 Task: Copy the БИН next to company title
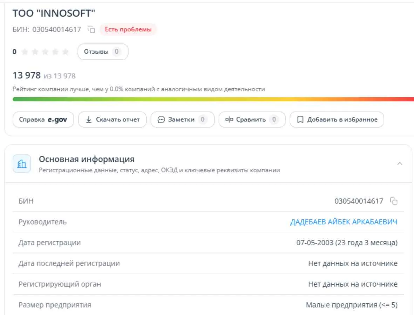click(x=91, y=29)
